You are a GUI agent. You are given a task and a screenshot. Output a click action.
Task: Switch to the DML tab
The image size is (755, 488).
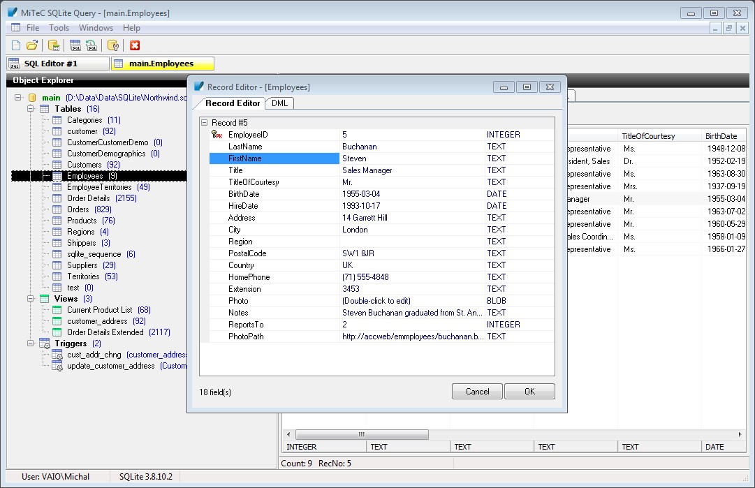(x=279, y=103)
